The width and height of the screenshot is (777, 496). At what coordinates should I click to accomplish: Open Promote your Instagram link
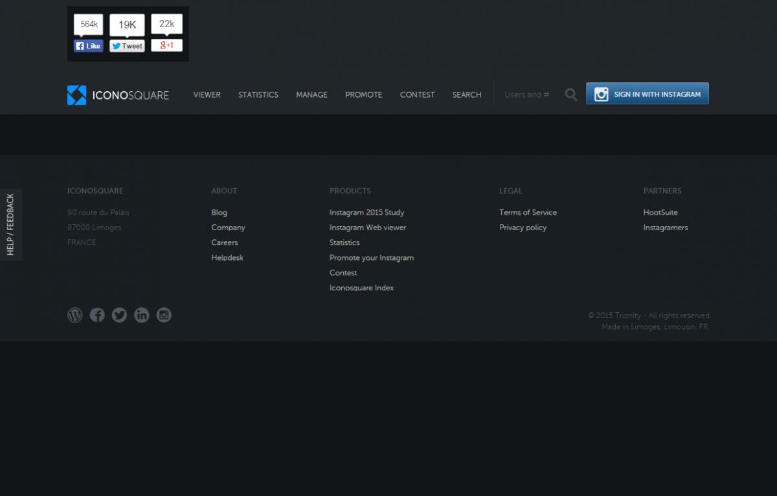[x=372, y=257]
